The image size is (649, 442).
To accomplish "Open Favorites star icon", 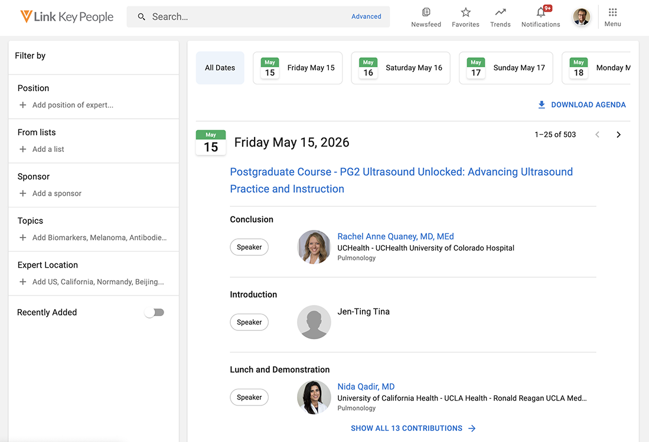I will [465, 12].
